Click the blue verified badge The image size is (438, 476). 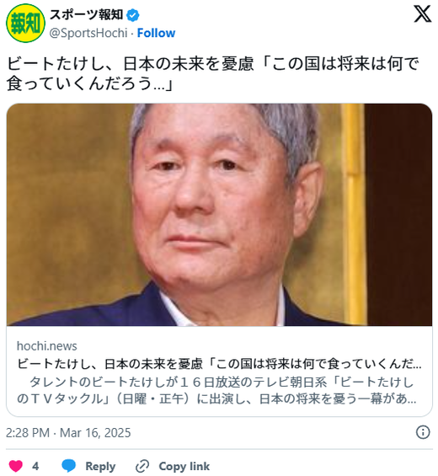click(132, 15)
